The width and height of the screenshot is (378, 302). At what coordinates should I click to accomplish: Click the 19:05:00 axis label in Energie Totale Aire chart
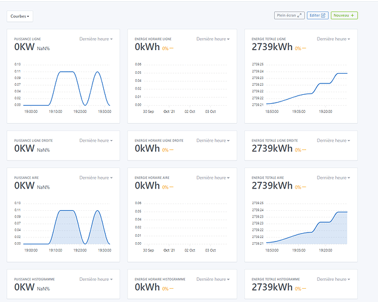[299, 251]
